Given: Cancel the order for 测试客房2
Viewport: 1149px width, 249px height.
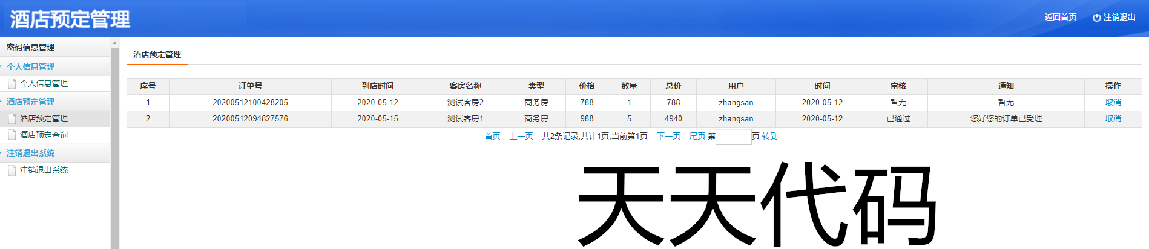Looking at the screenshot, I should [1113, 102].
